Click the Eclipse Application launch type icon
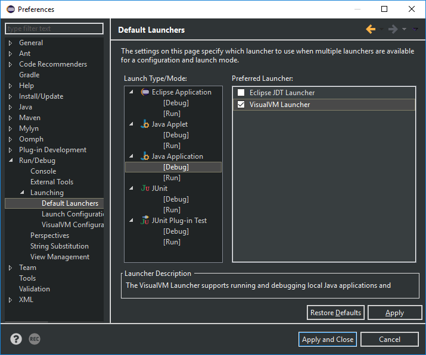This screenshot has height=355, width=426. (145, 92)
